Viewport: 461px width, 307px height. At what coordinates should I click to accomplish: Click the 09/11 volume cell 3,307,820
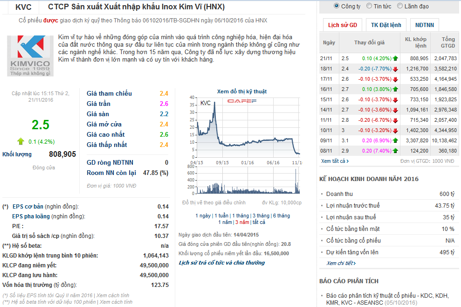tap(417, 141)
